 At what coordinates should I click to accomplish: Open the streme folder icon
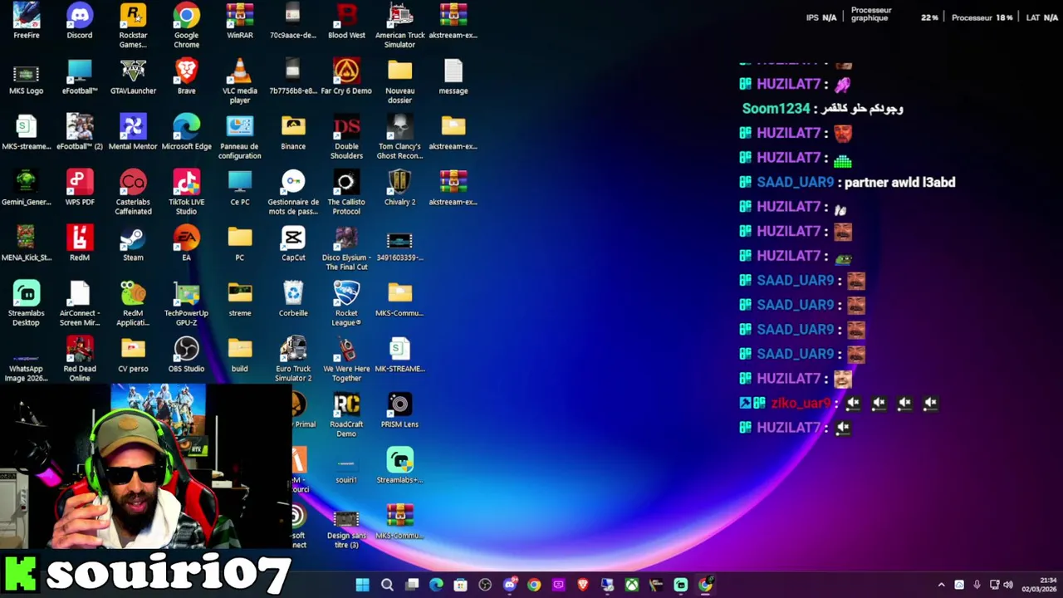click(240, 299)
